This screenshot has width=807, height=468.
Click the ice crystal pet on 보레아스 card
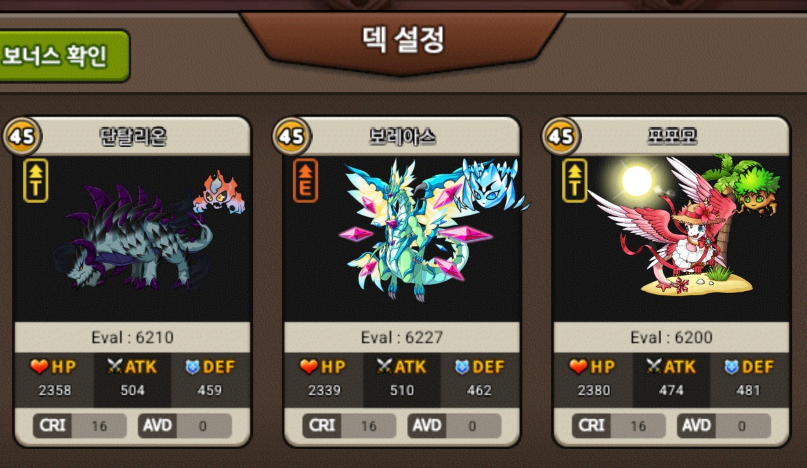[x=491, y=185]
